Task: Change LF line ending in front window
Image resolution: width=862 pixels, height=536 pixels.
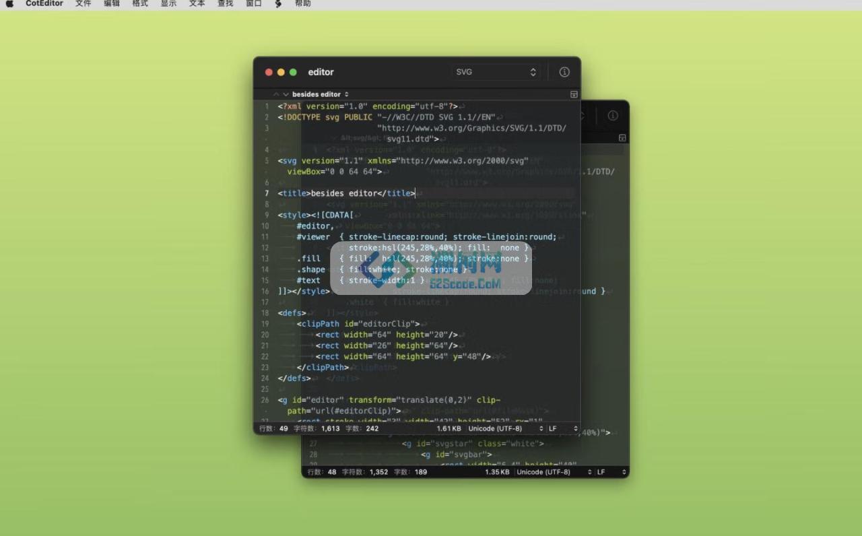Action: pyautogui.click(x=563, y=428)
